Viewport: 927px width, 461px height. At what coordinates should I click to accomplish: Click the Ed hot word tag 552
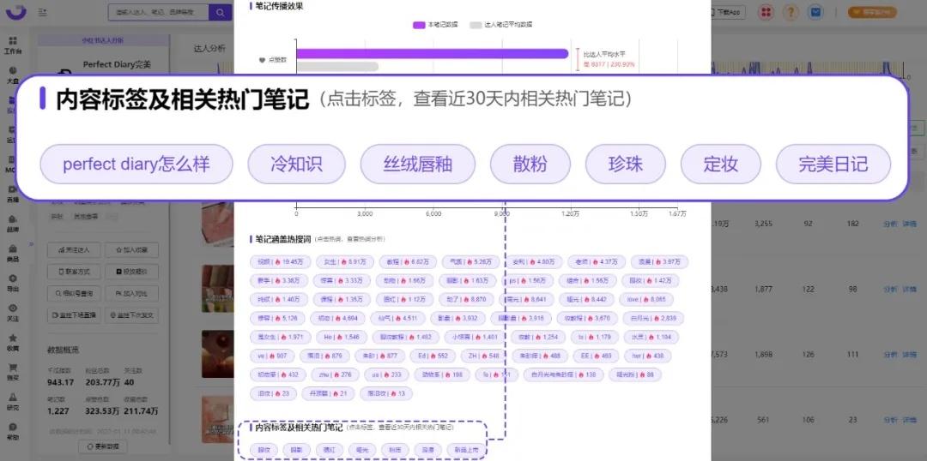tap(433, 356)
